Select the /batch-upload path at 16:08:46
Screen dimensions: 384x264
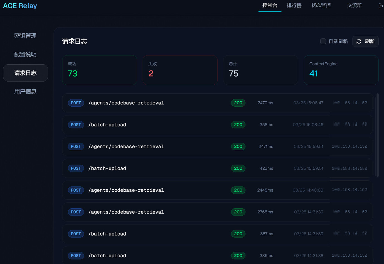click(107, 125)
